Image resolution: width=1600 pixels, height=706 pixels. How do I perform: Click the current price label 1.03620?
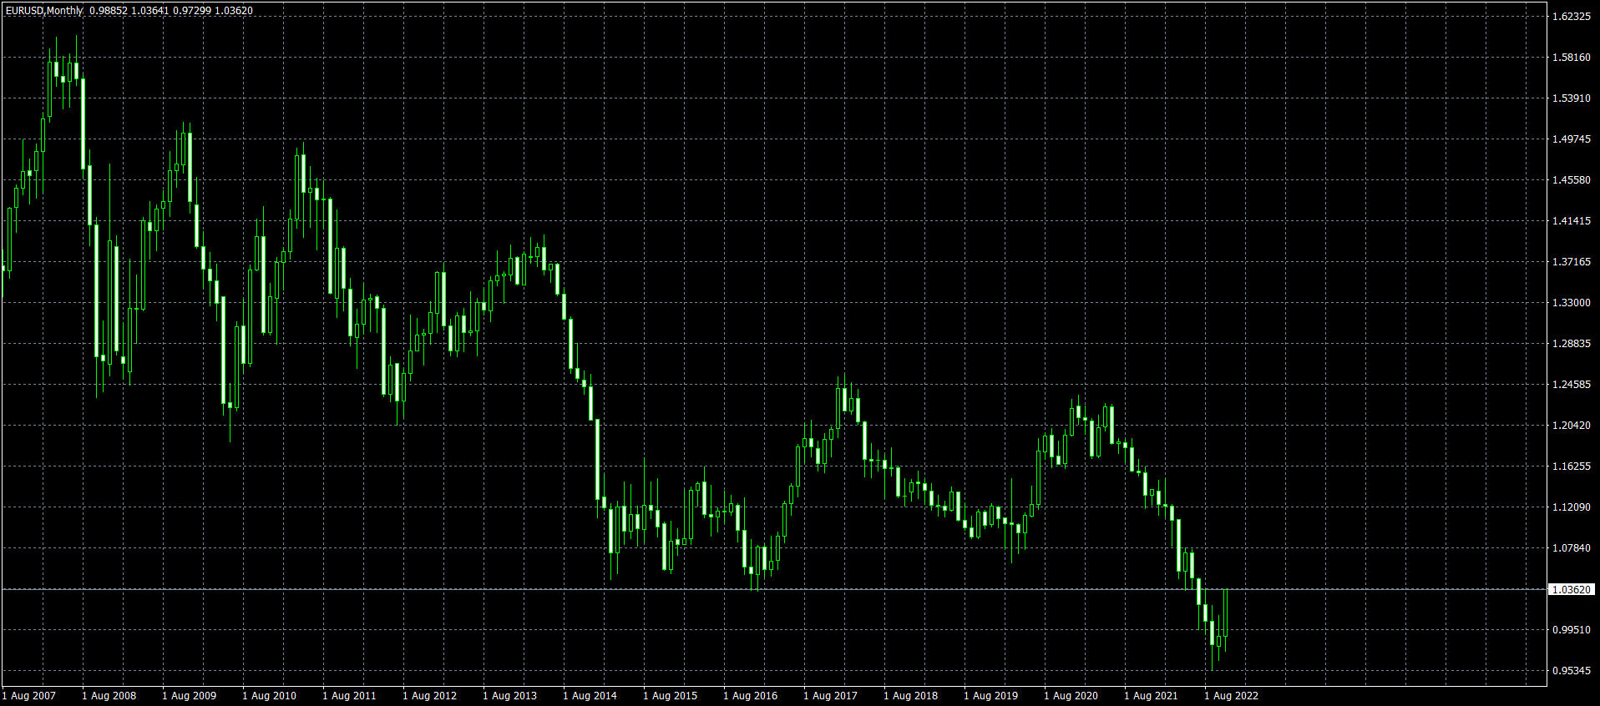pyautogui.click(x=1572, y=590)
